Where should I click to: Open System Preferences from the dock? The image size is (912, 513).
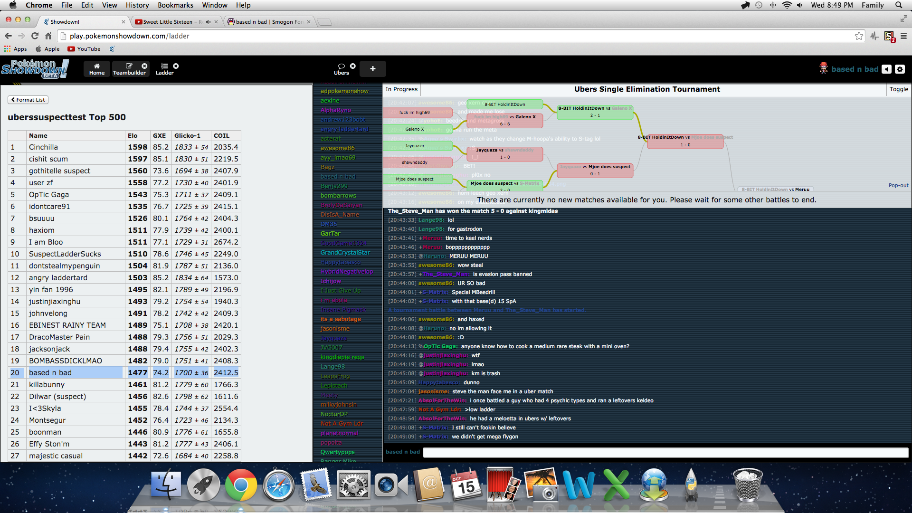(353, 485)
